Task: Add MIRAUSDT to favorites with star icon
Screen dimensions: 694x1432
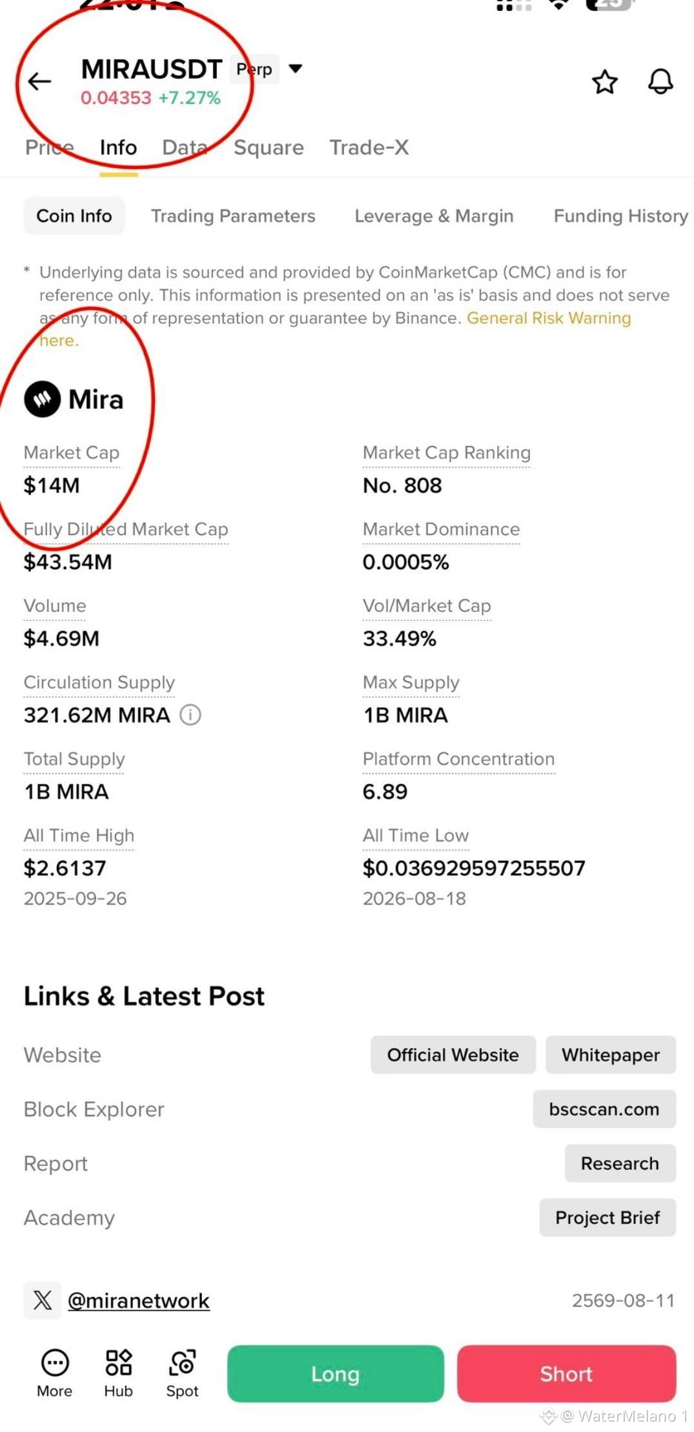Action: click(605, 81)
